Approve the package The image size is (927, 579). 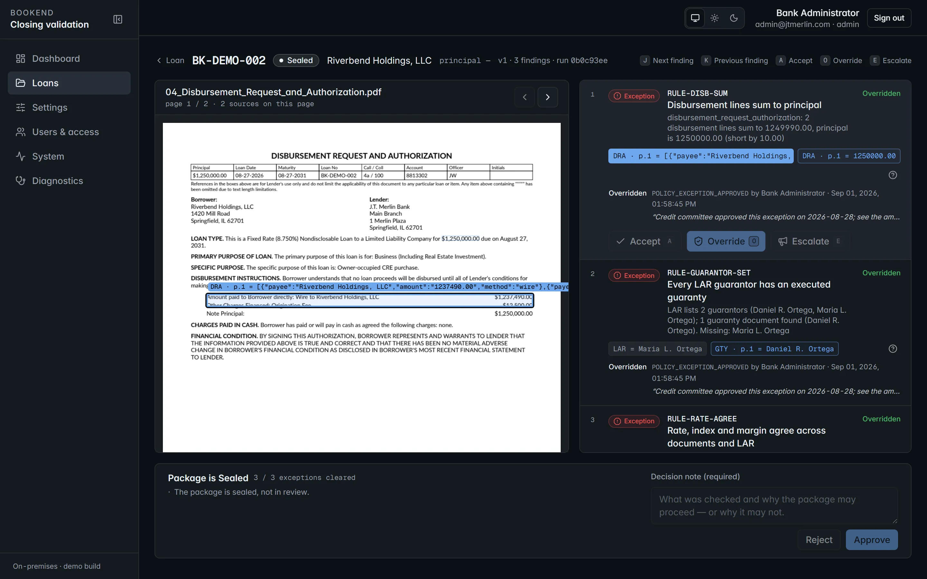872,540
